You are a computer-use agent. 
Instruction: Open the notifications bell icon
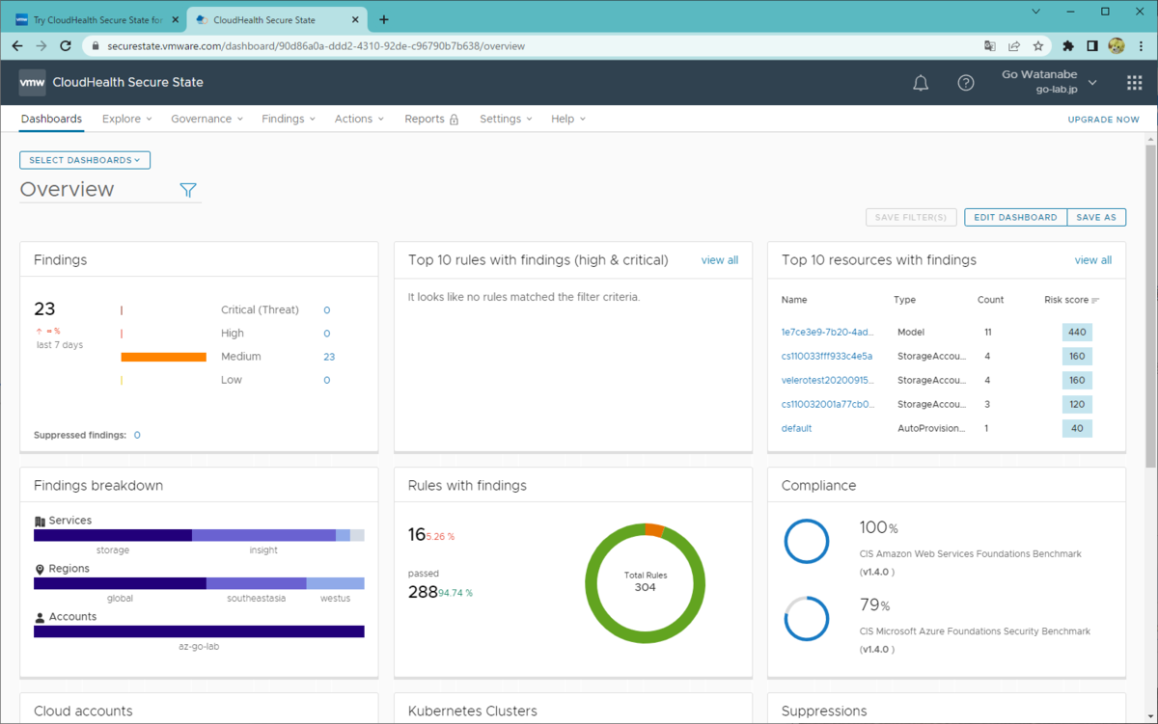tap(921, 83)
